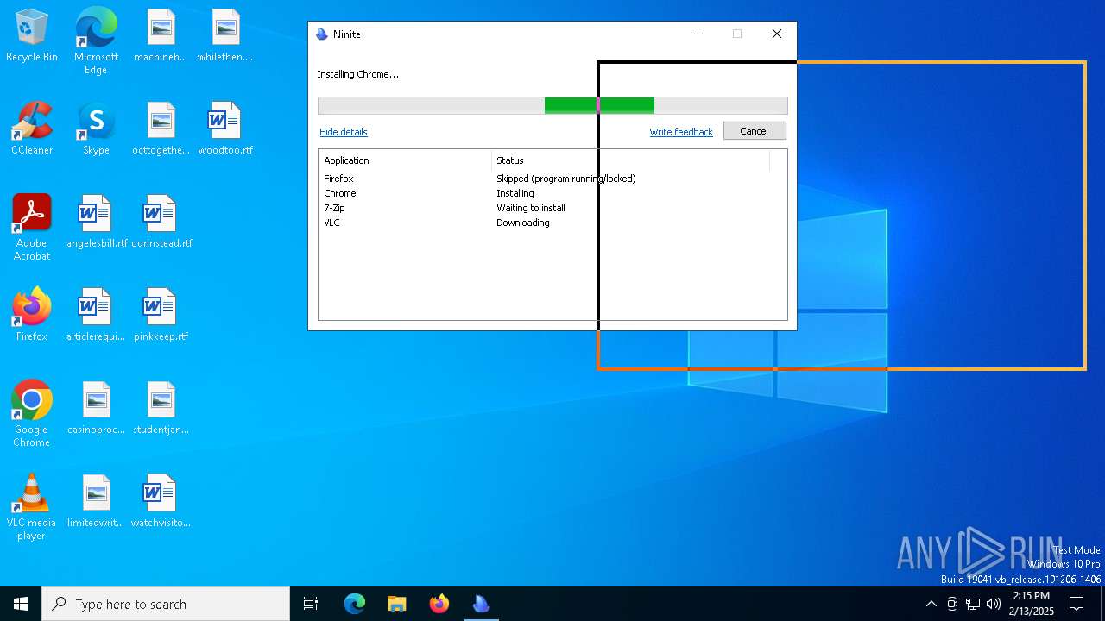Select the whilethen... image file
This screenshot has width=1105, height=621.
225,36
